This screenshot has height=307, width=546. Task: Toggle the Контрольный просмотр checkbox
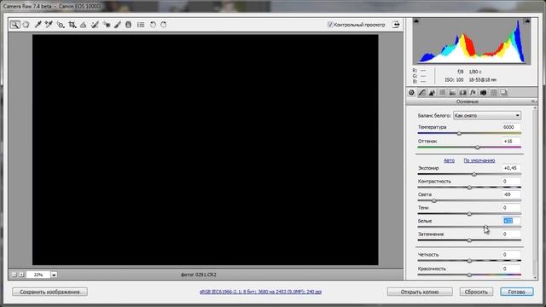pyautogui.click(x=330, y=25)
